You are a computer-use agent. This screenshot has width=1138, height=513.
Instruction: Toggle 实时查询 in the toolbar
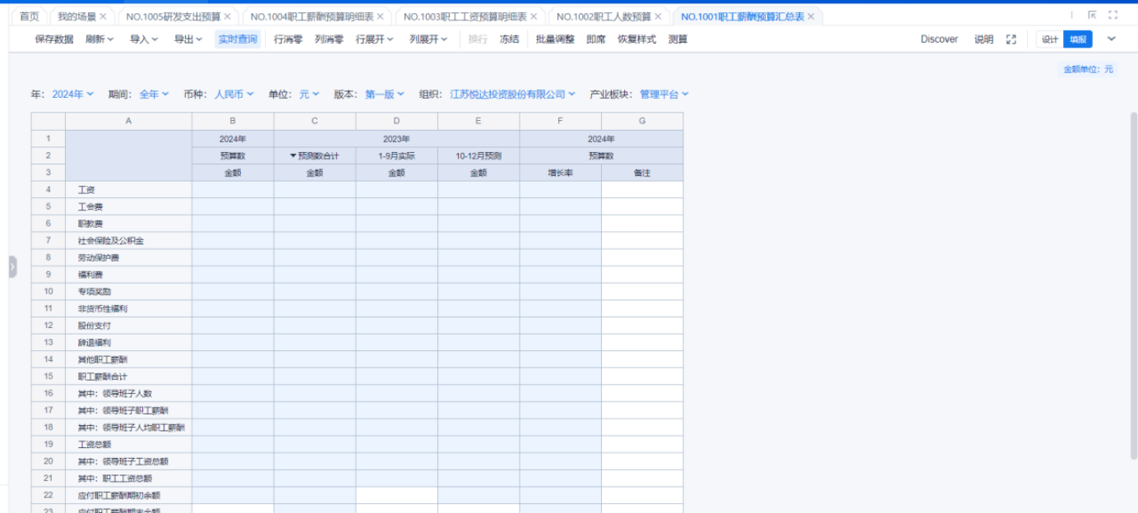click(x=238, y=39)
